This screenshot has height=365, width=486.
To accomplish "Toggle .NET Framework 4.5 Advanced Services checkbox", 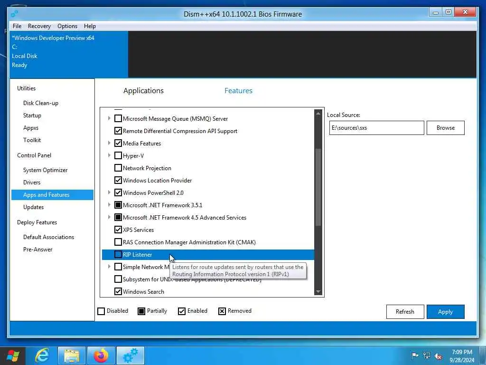I will click(118, 217).
